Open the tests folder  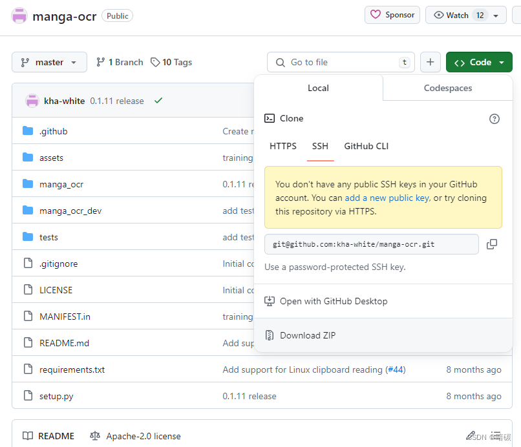point(48,237)
